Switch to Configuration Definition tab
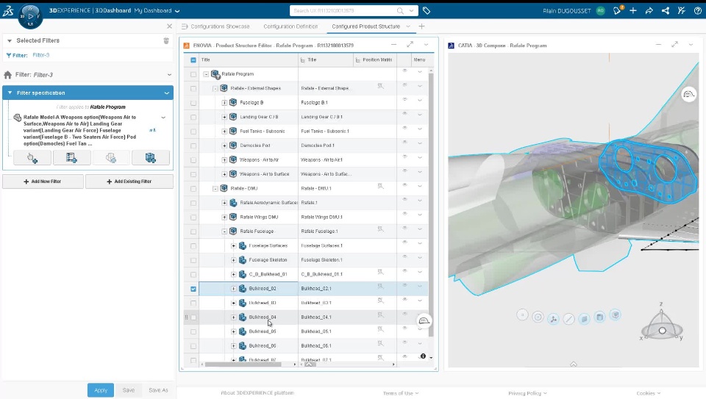 (x=291, y=26)
